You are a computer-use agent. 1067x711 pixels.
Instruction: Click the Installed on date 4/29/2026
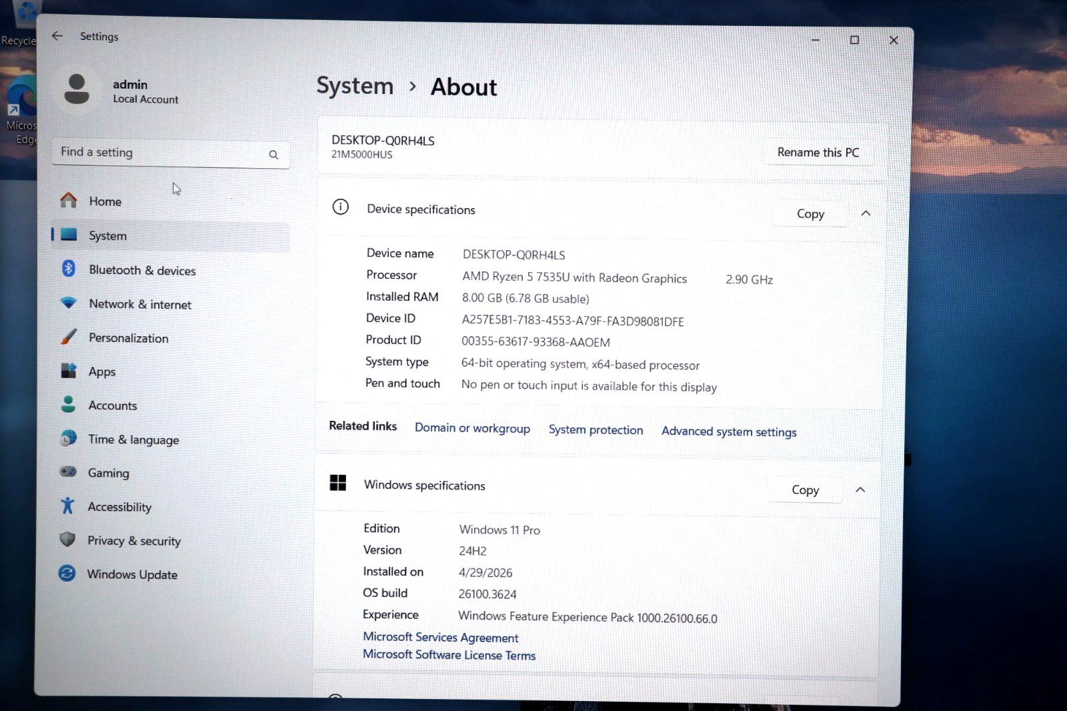tap(485, 572)
